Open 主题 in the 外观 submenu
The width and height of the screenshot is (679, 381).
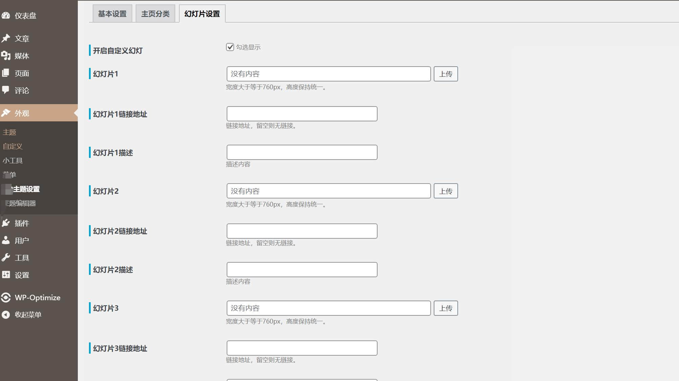coord(9,132)
